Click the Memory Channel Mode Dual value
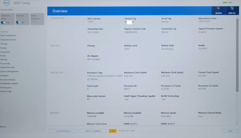Screen dimensions: 241x138 click(x=200, y=116)
